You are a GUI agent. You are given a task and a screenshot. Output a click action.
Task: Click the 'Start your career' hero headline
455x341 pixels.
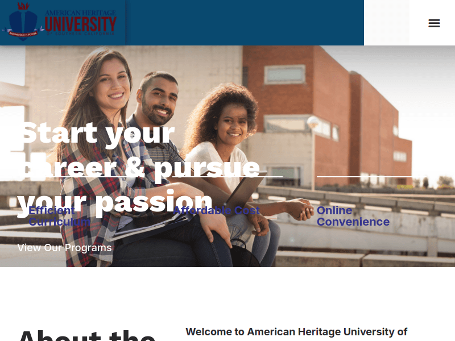(x=139, y=167)
